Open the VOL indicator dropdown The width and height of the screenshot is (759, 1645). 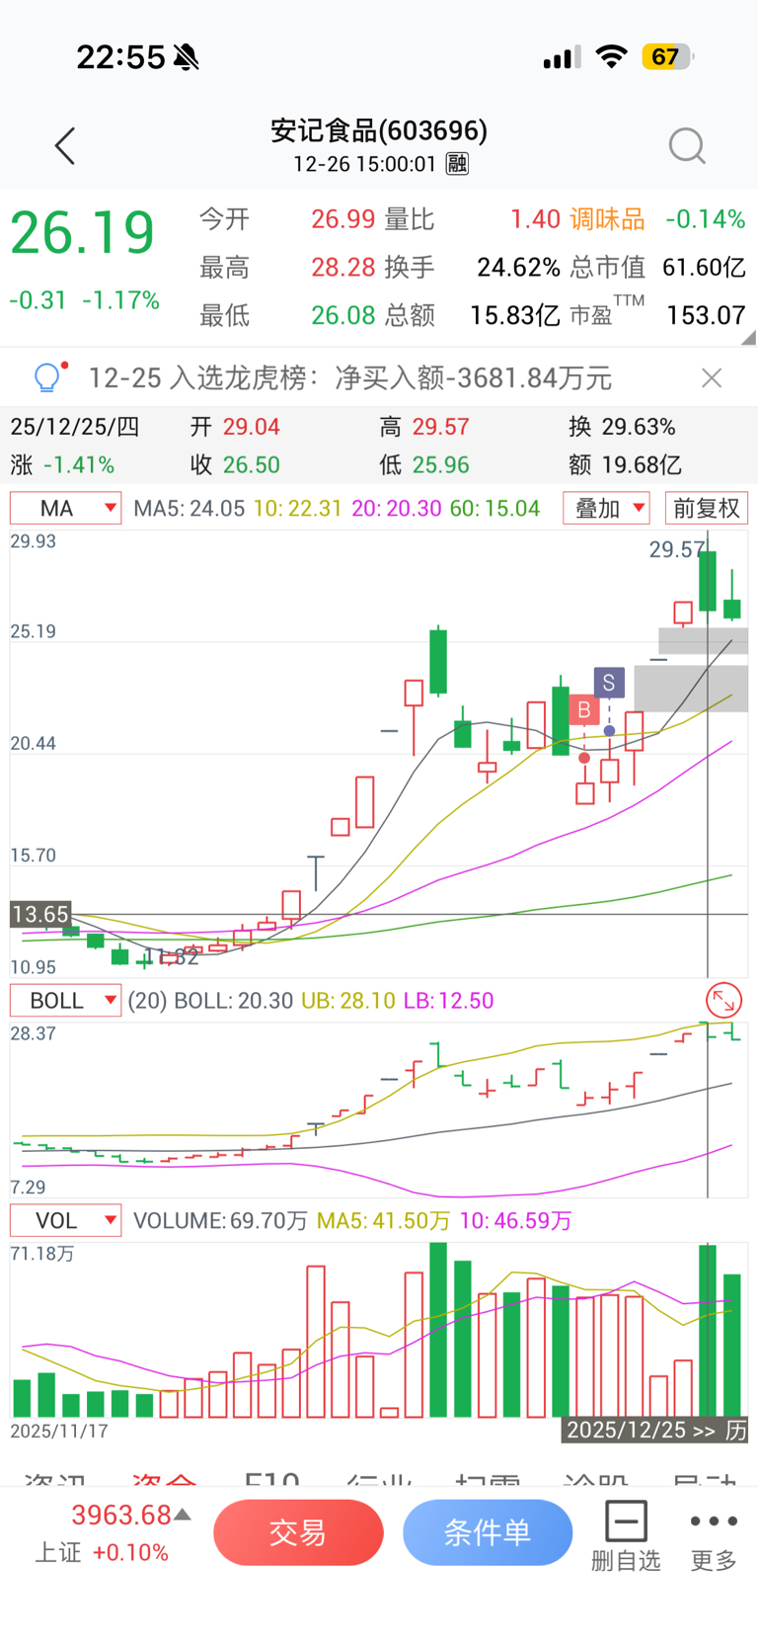(66, 1220)
